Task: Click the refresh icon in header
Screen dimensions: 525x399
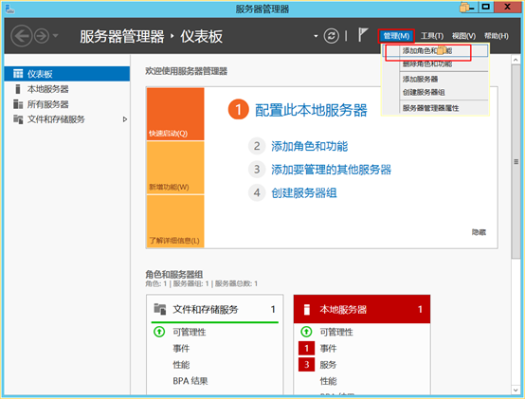Action: 331,36
